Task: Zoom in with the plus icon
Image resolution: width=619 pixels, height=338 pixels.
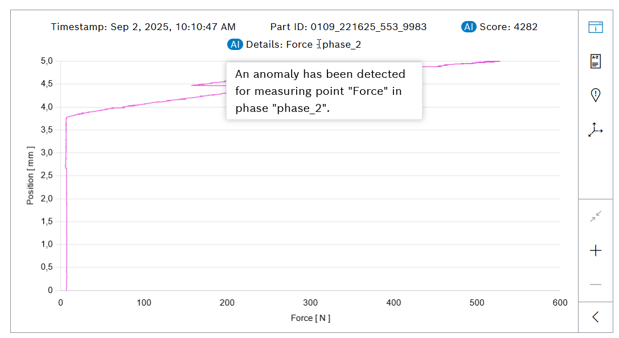Action: (x=596, y=251)
